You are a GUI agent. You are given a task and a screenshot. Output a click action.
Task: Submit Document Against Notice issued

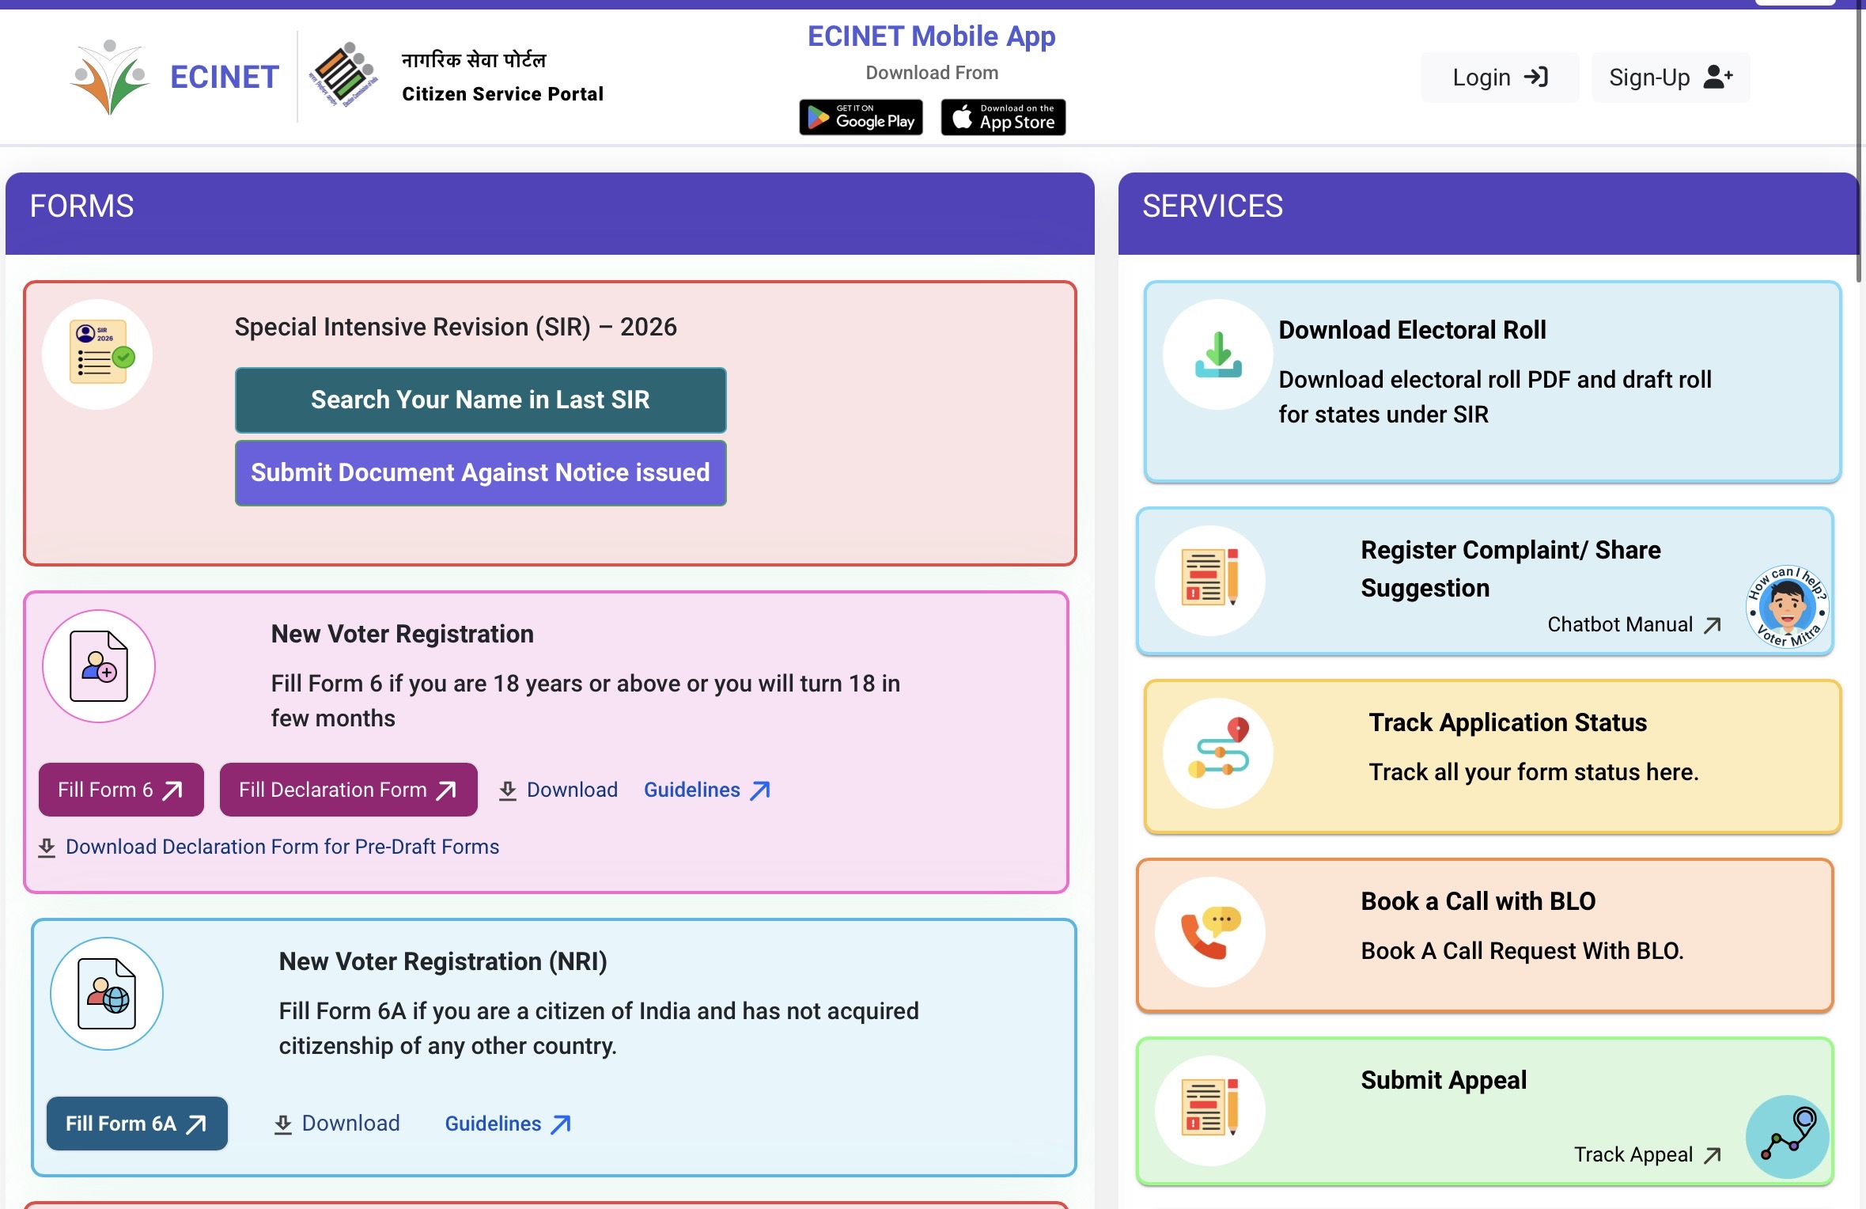point(480,472)
